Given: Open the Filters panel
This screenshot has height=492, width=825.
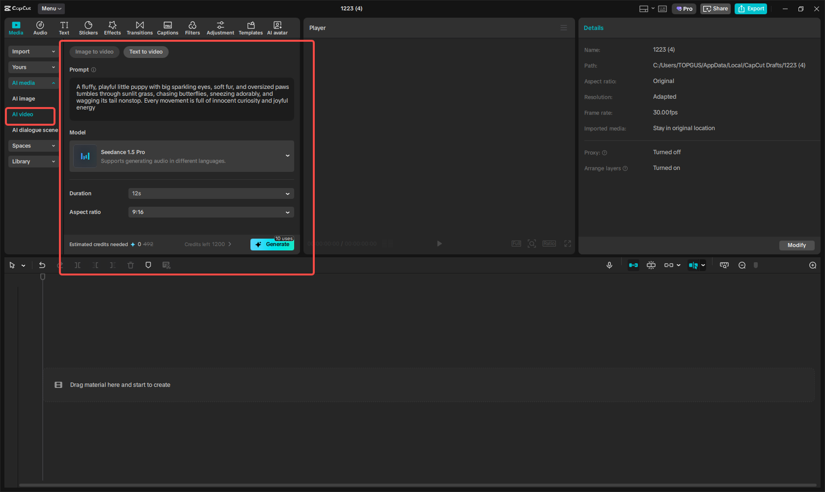Looking at the screenshot, I should pos(192,27).
